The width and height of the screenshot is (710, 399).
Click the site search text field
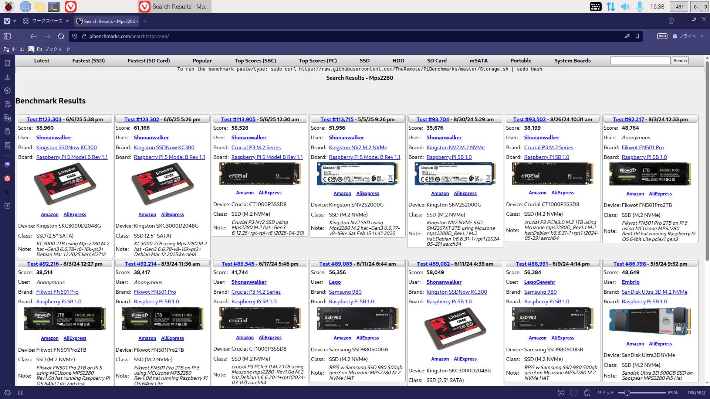640,61
